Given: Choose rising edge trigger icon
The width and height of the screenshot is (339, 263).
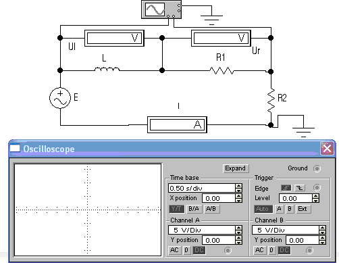Looking at the screenshot, I should [286, 188].
